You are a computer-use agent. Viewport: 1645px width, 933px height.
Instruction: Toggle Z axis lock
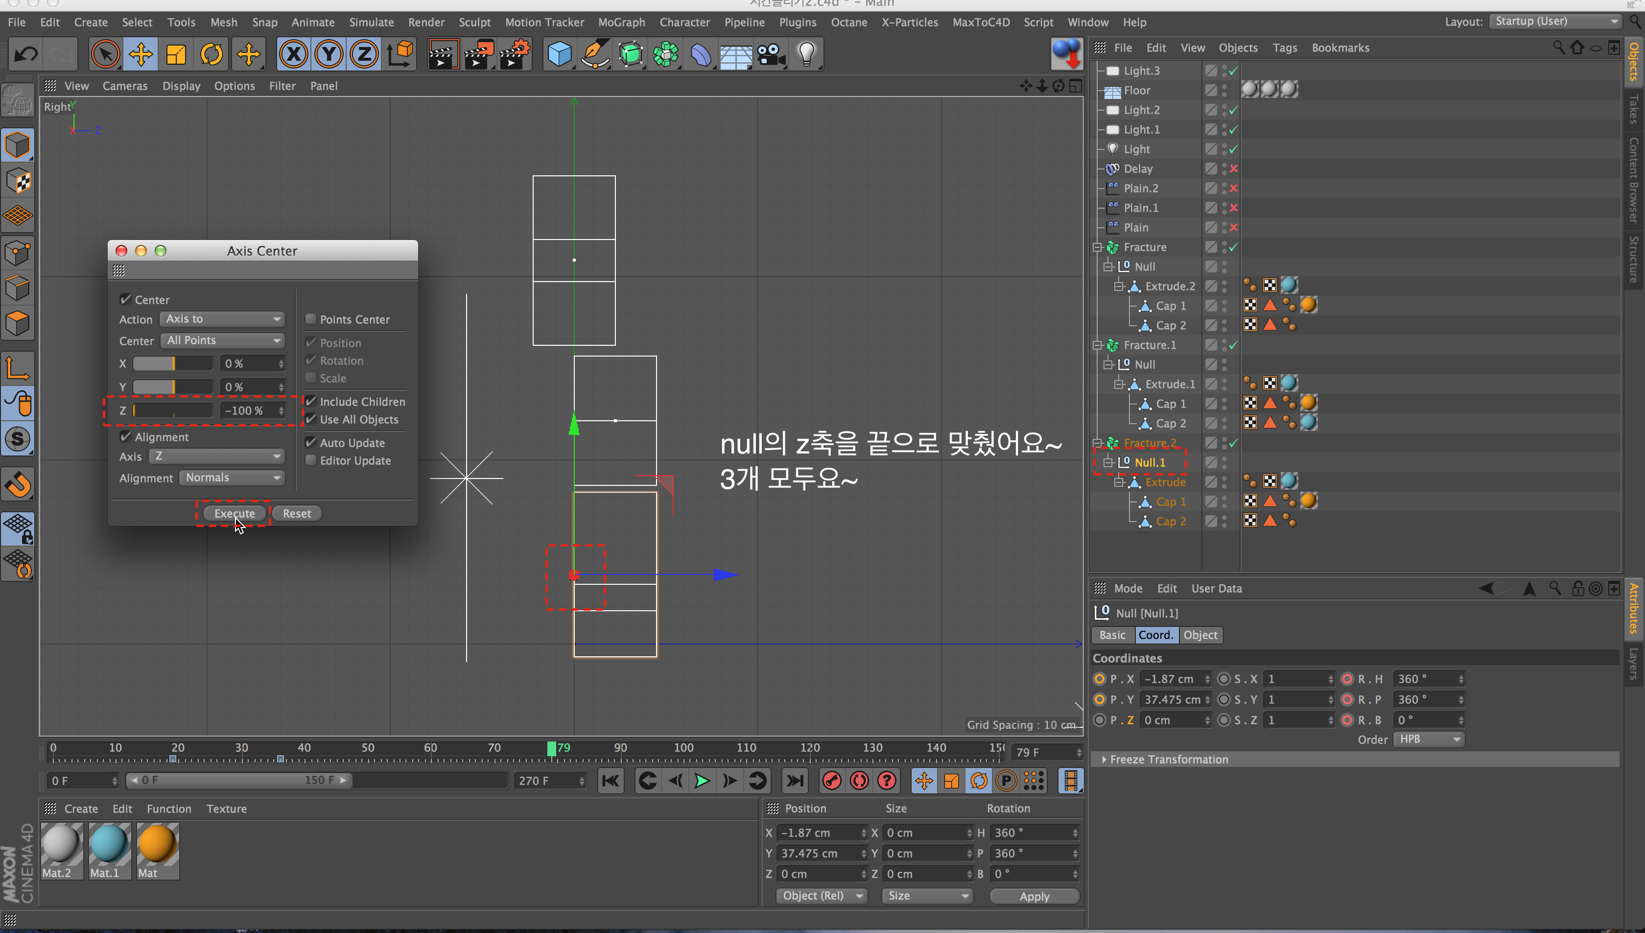[x=364, y=54]
